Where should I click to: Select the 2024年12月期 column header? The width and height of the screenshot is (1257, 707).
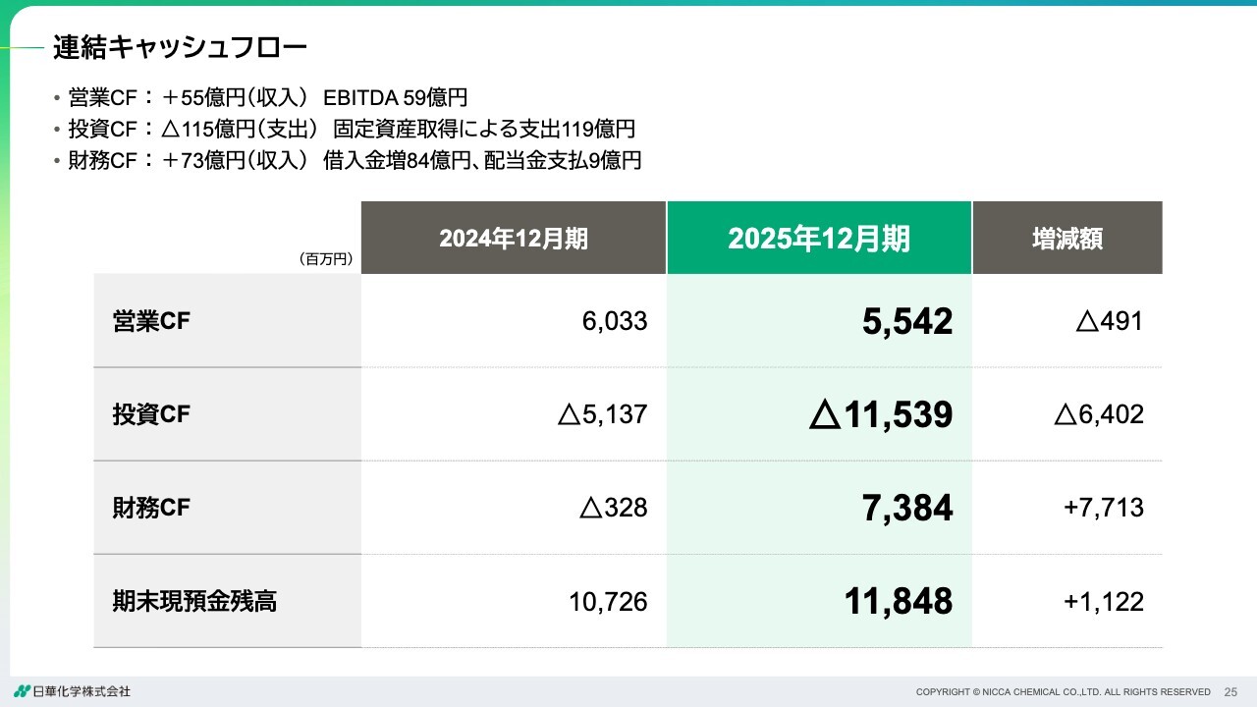pos(514,239)
